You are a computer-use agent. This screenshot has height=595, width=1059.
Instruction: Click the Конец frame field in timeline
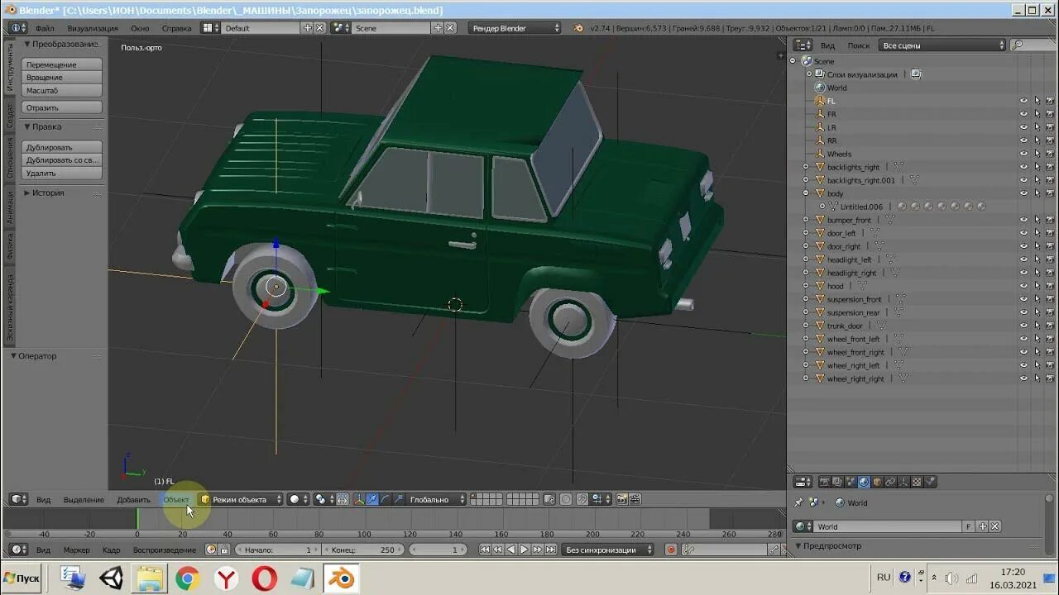[x=363, y=550]
